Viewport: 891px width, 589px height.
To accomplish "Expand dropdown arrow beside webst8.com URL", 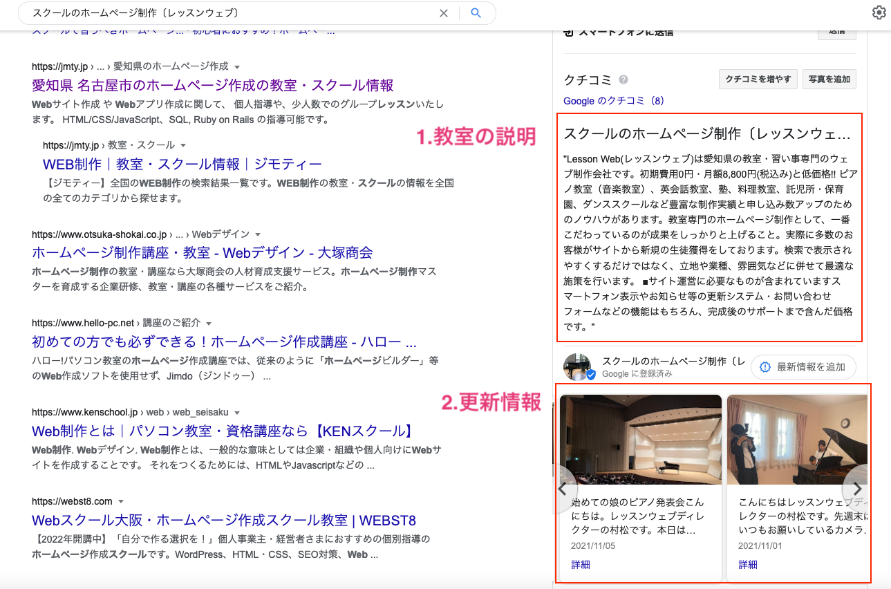I will click(x=120, y=501).
